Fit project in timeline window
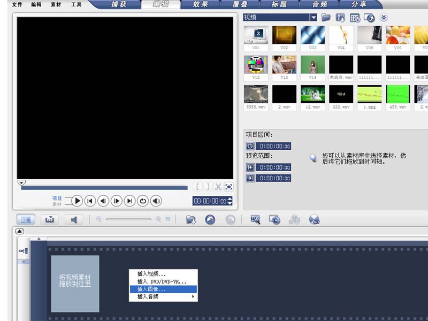Viewport: 428px width, 321px height. [x=167, y=219]
